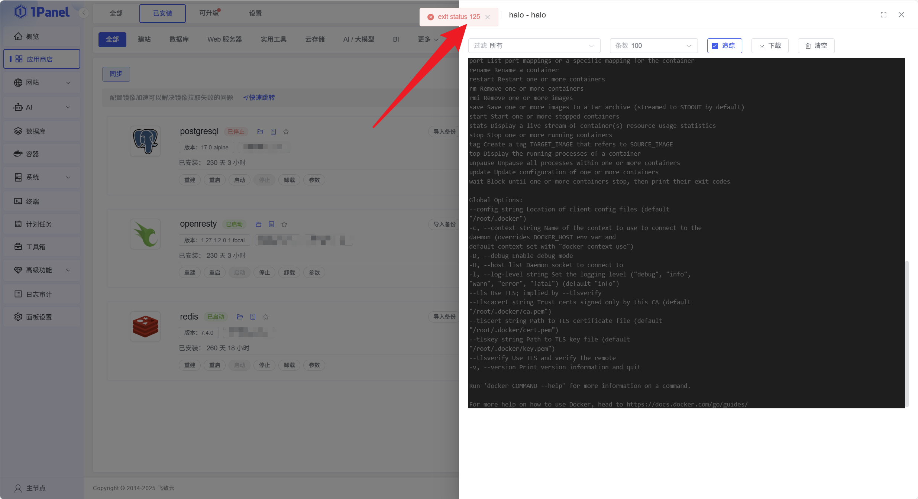Favorite openresty with the star icon

tap(284, 224)
